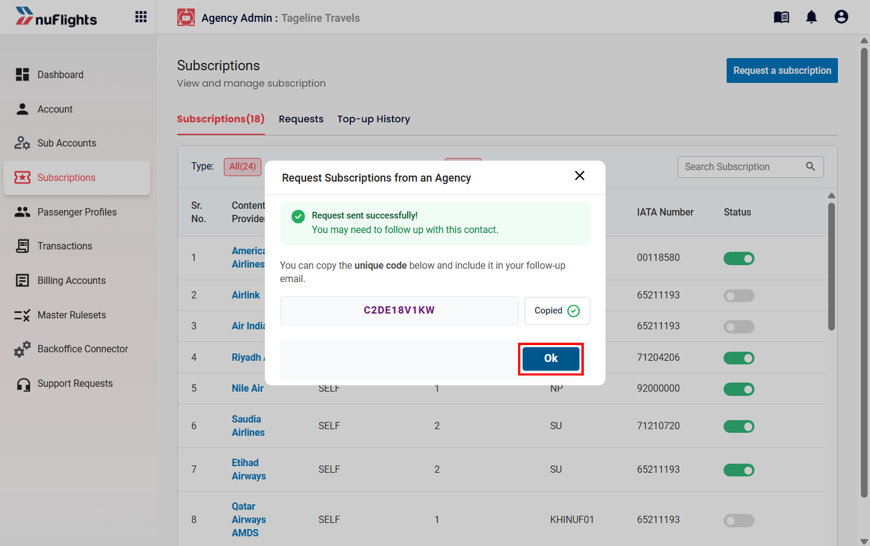Switch to Top-up History tab
Image resolution: width=870 pixels, height=546 pixels.
click(x=374, y=119)
